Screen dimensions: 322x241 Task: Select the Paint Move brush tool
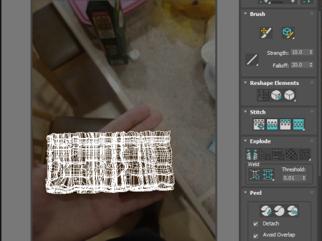coord(266,33)
